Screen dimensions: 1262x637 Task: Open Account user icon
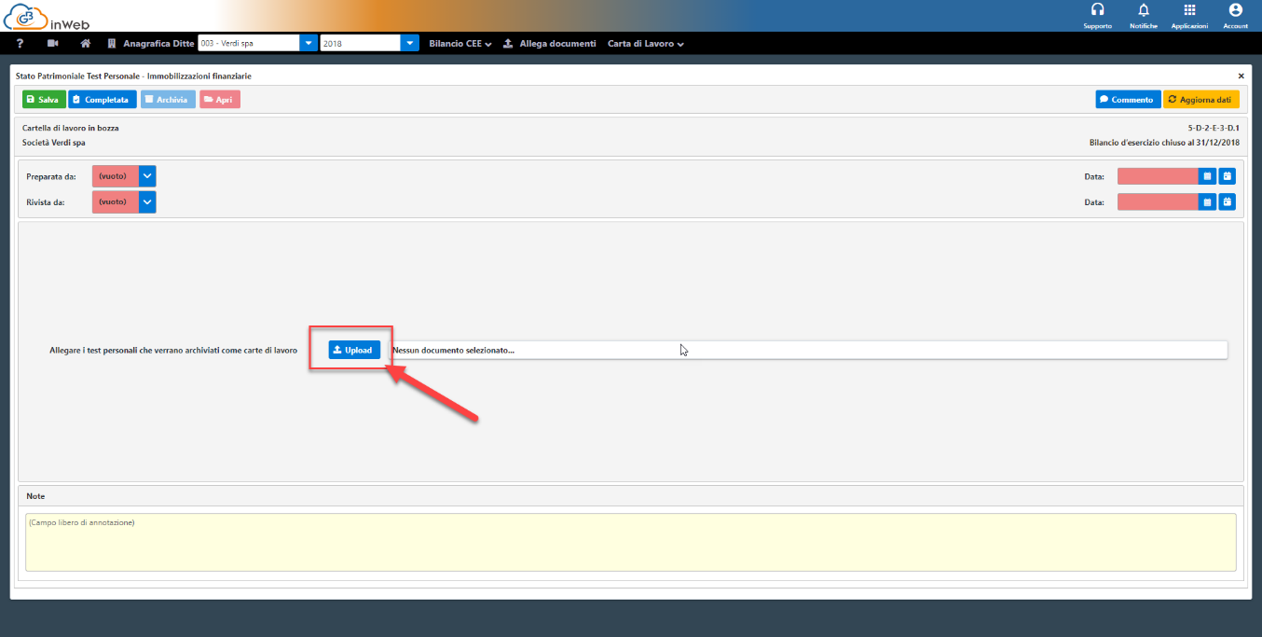[1235, 9]
